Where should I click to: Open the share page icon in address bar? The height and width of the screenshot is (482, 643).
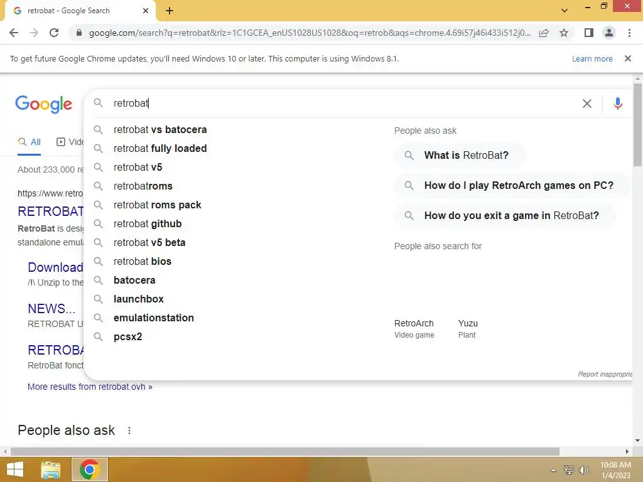[x=544, y=33]
